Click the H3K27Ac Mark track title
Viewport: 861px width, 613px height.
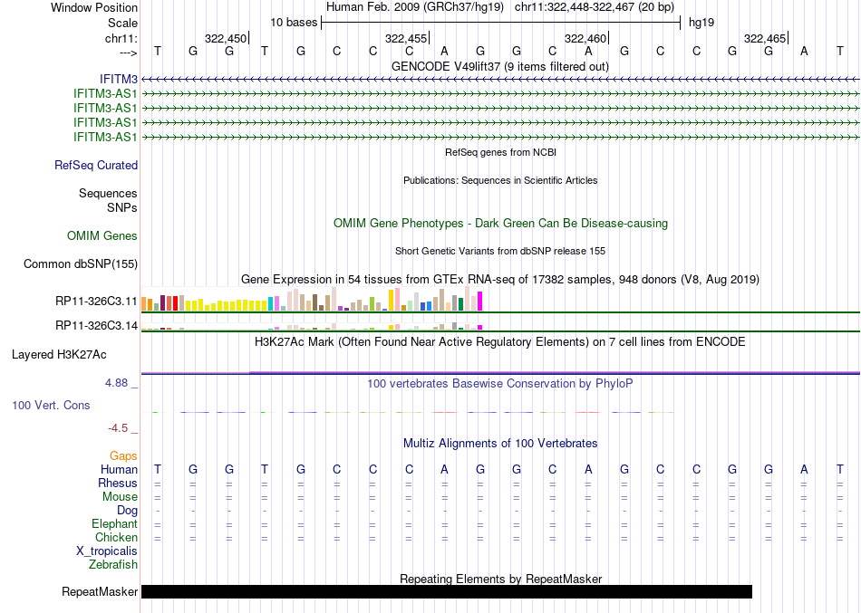pyautogui.click(x=499, y=342)
